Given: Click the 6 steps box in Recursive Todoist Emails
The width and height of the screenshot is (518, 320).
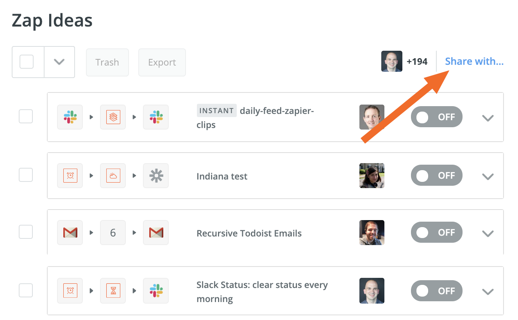Looking at the screenshot, I should coord(113,233).
